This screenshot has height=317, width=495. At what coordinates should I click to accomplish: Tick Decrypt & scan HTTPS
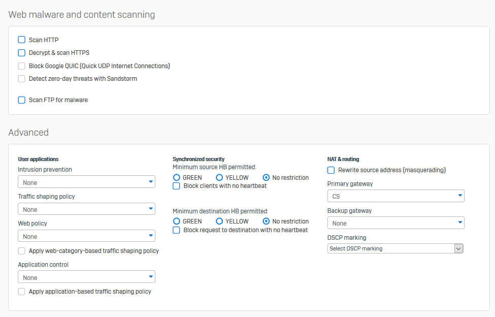(x=22, y=53)
